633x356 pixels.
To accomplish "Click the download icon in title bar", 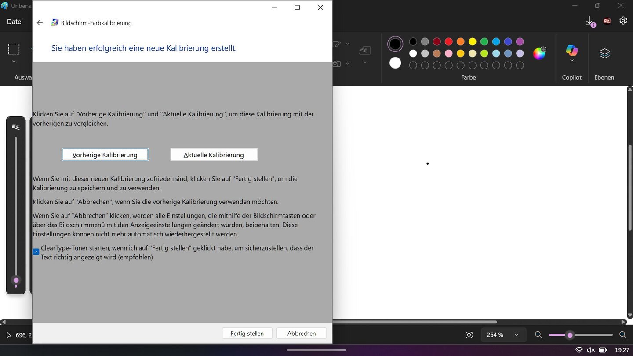I will [589, 21].
